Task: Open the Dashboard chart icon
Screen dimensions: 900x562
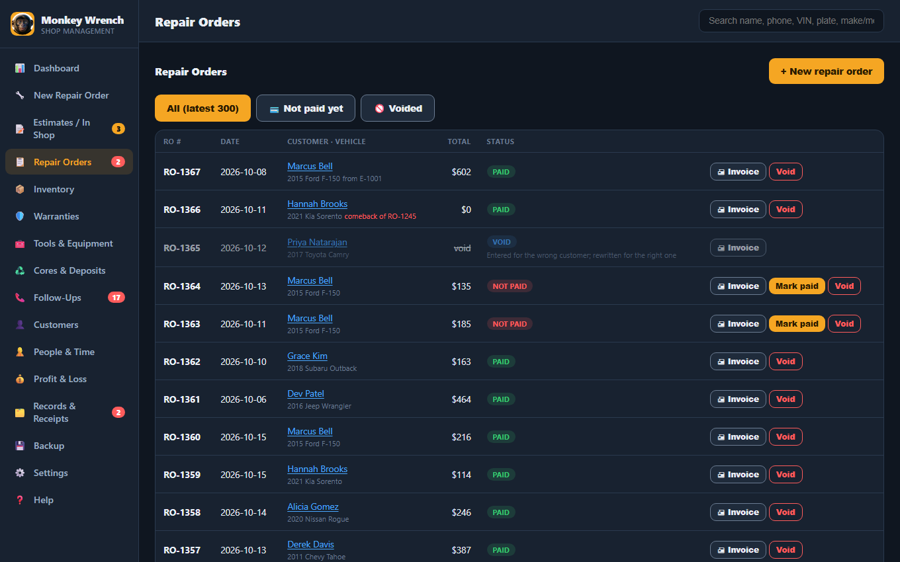Action: (x=20, y=68)
